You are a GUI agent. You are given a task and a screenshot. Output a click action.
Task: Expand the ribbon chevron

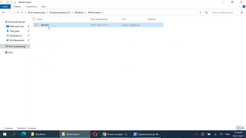239,7
